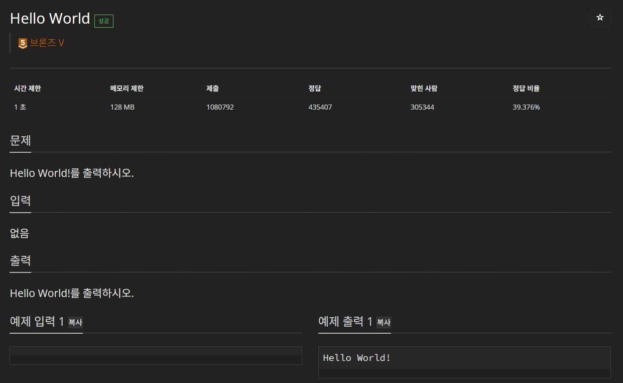623x383 pixels.
Task: Click the 정답 비율 column header
Action: coord(526,88)
